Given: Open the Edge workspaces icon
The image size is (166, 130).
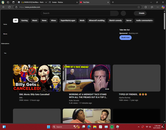Looking at the screenshot, I should pyautogui.click(x=8, y=2).
